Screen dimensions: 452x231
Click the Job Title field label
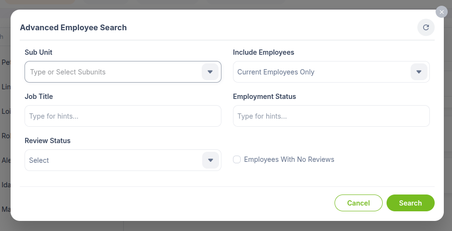(x=39, y=97)
